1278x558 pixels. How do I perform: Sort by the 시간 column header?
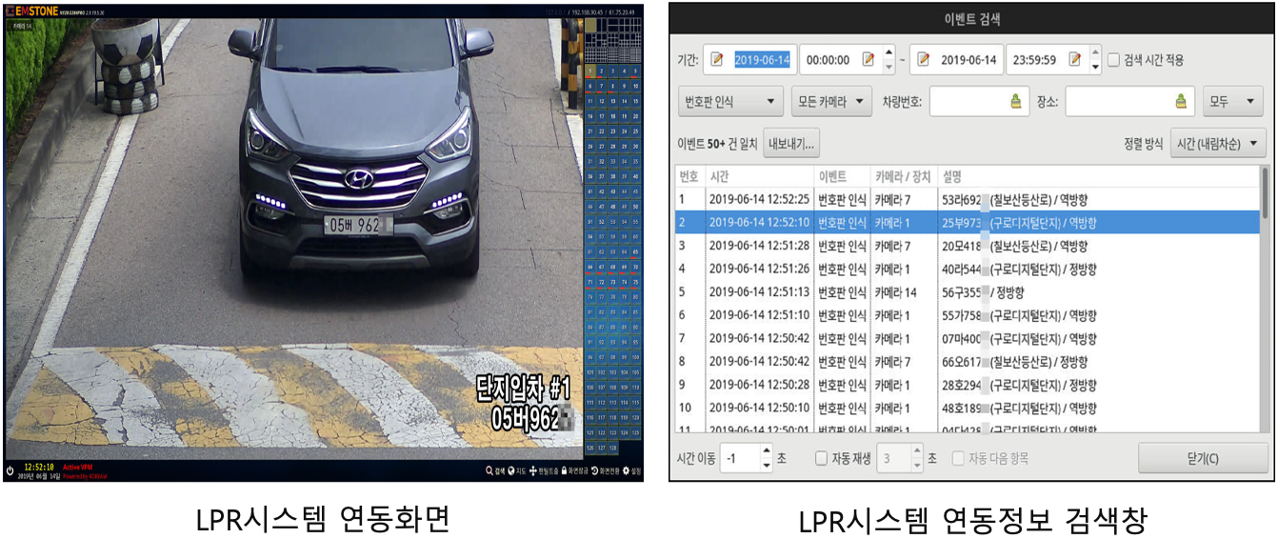pos(759,177)
